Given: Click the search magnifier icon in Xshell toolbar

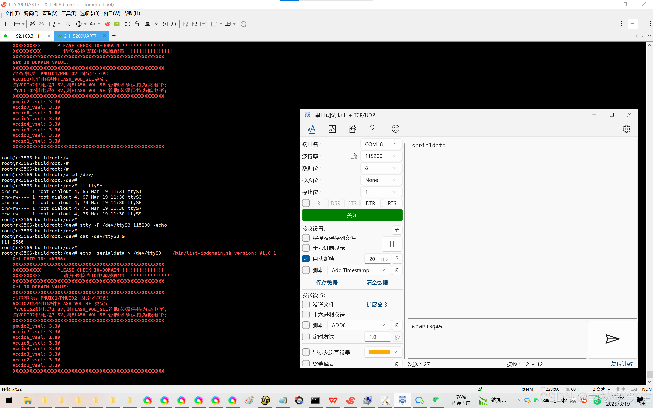Looking at the screenshot, I should (x=68, y=24).
